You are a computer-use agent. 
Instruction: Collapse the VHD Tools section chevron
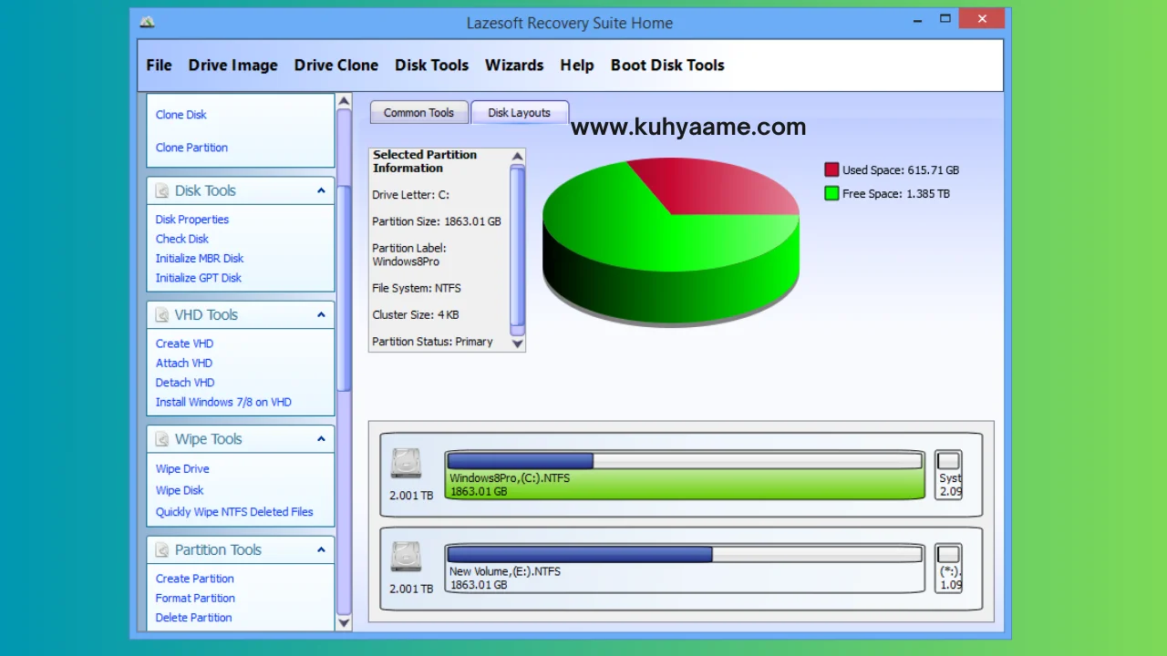coord(321,314)
